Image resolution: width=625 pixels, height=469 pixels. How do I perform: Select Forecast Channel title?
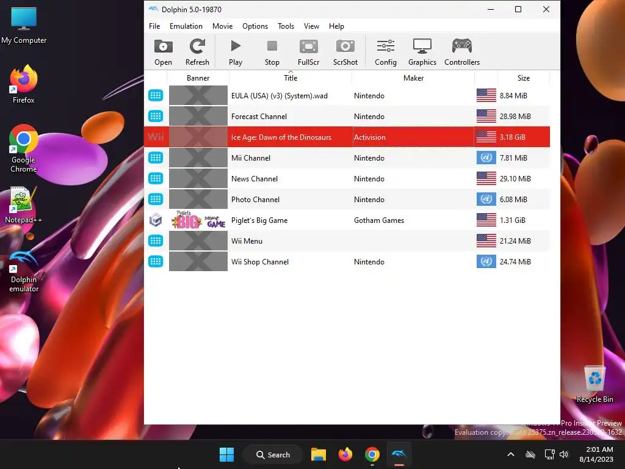tap(259, 117)
